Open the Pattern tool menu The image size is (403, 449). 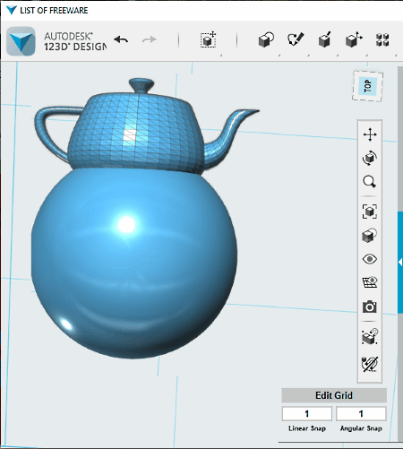pyautogui.click(x=382, y=39)
